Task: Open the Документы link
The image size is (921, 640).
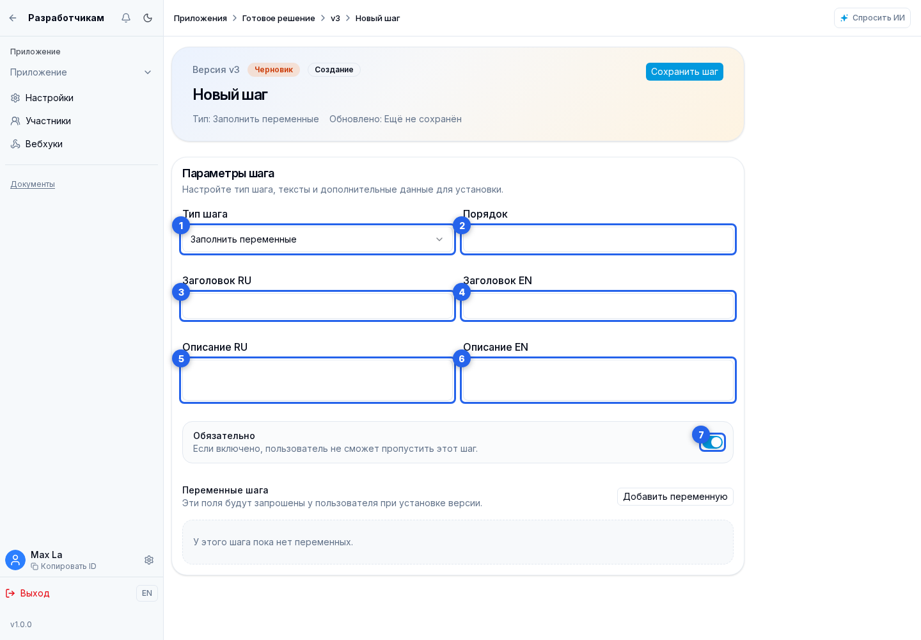Action: tap(33, 184)
